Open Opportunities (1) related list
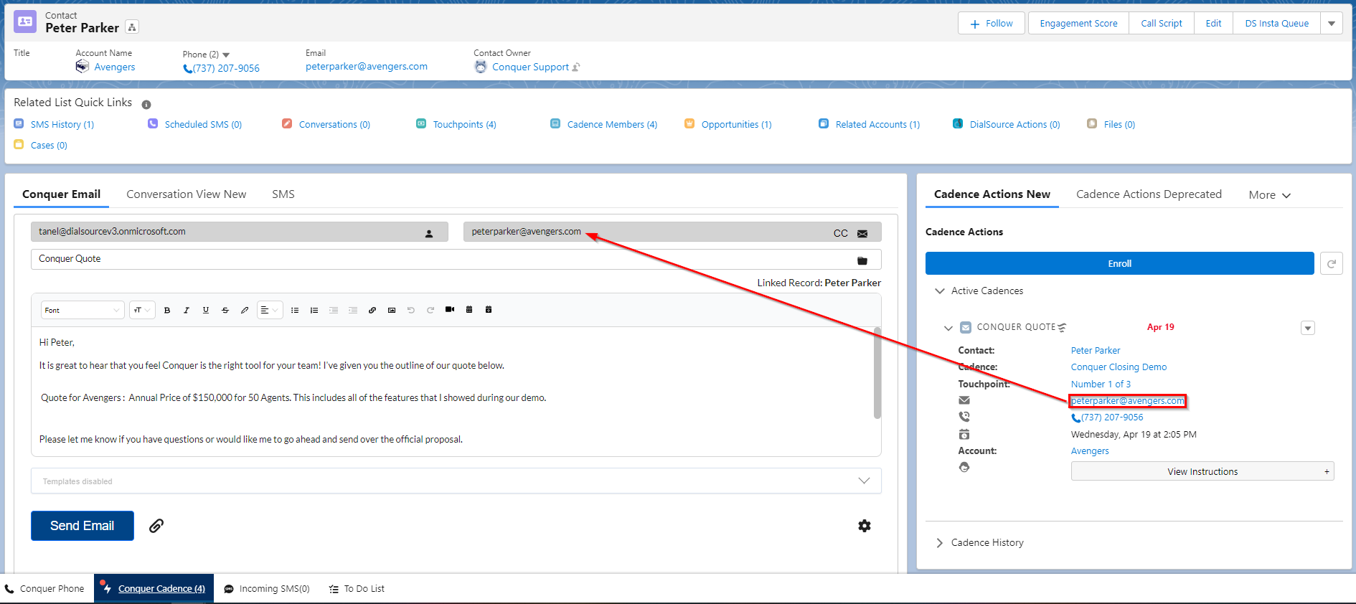This screenshot has width=1356, height=604. 736,124
